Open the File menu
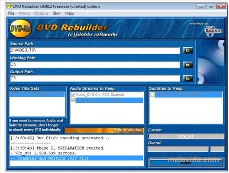This screenshot has height=173, width=229. coord(11,13)
